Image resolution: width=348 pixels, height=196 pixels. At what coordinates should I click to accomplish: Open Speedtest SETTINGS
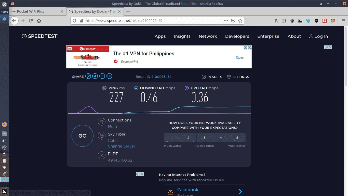238,77
